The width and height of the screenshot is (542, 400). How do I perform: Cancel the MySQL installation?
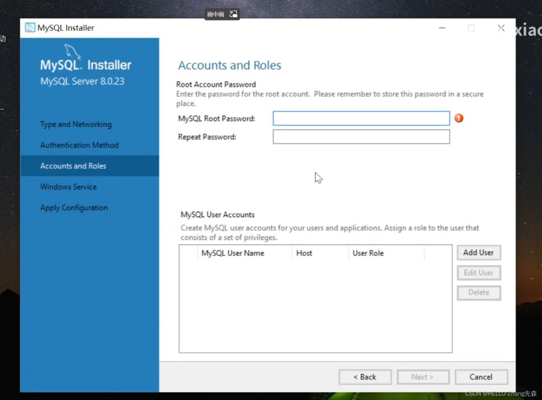click(x=481, y=377)
